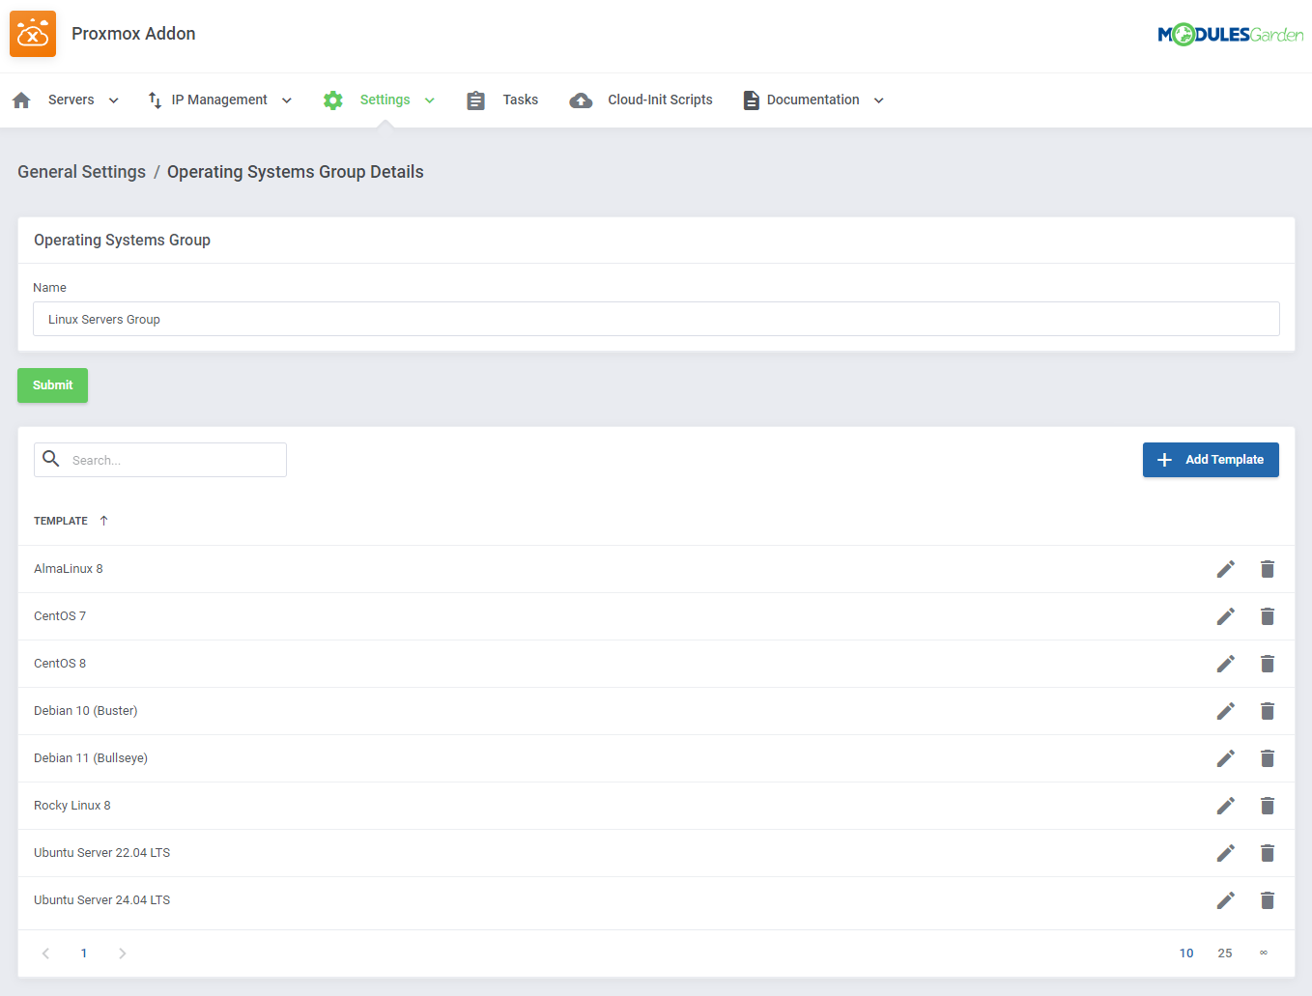Delete the Debian 11 (Bullseye) template
The image size is (1312, 996).
tap(1268, 758)
